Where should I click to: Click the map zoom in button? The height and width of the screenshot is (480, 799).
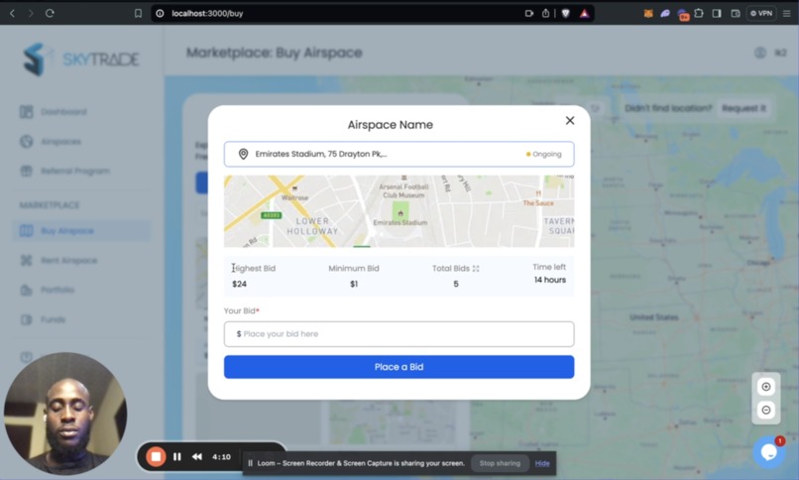pos(766,387)
